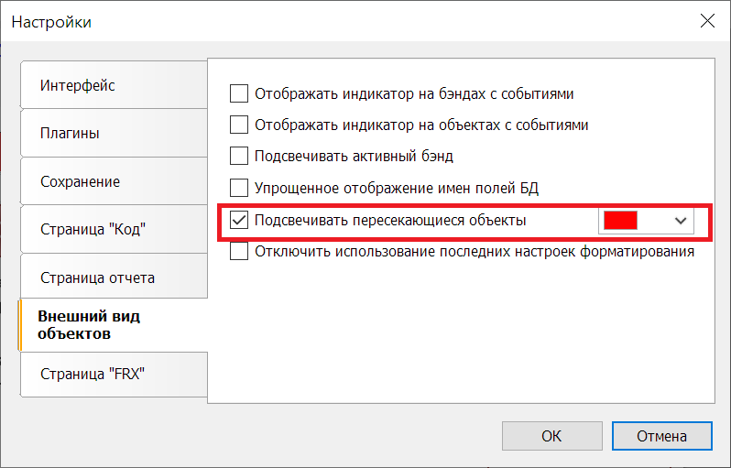Screen dimensions: 731x468
Task: Expand the highlight color dropdown arrow
Action: pos(681,221)
